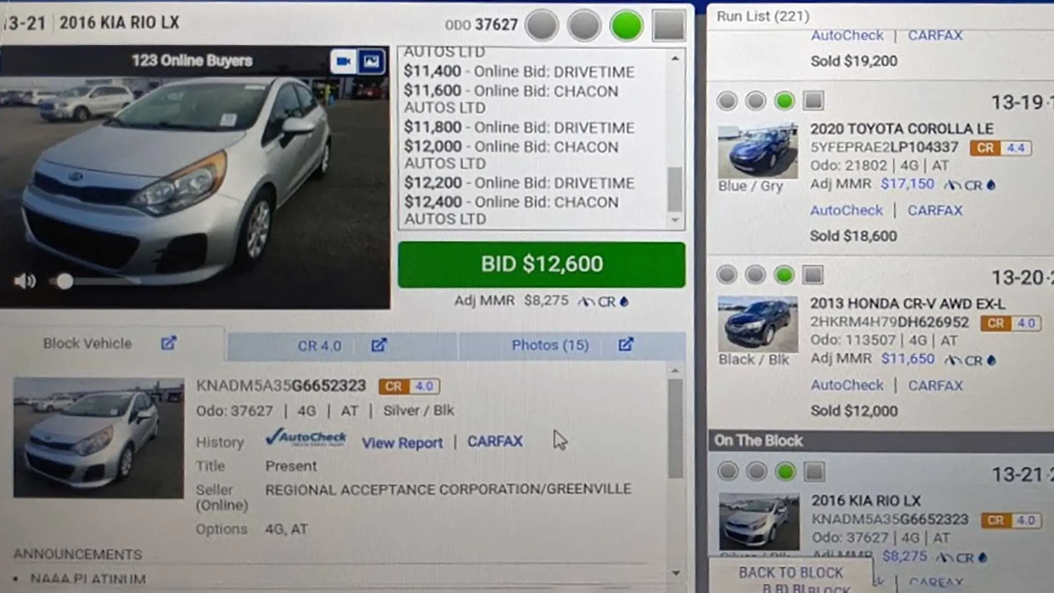Viewport: 1054px width, 593px height.
Task: Open CR 4.0 report in new window
Action: point(379,345)
